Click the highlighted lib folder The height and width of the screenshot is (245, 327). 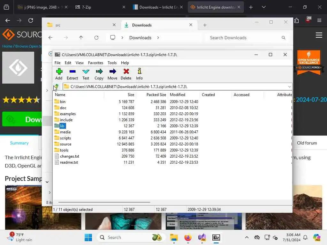62,126
